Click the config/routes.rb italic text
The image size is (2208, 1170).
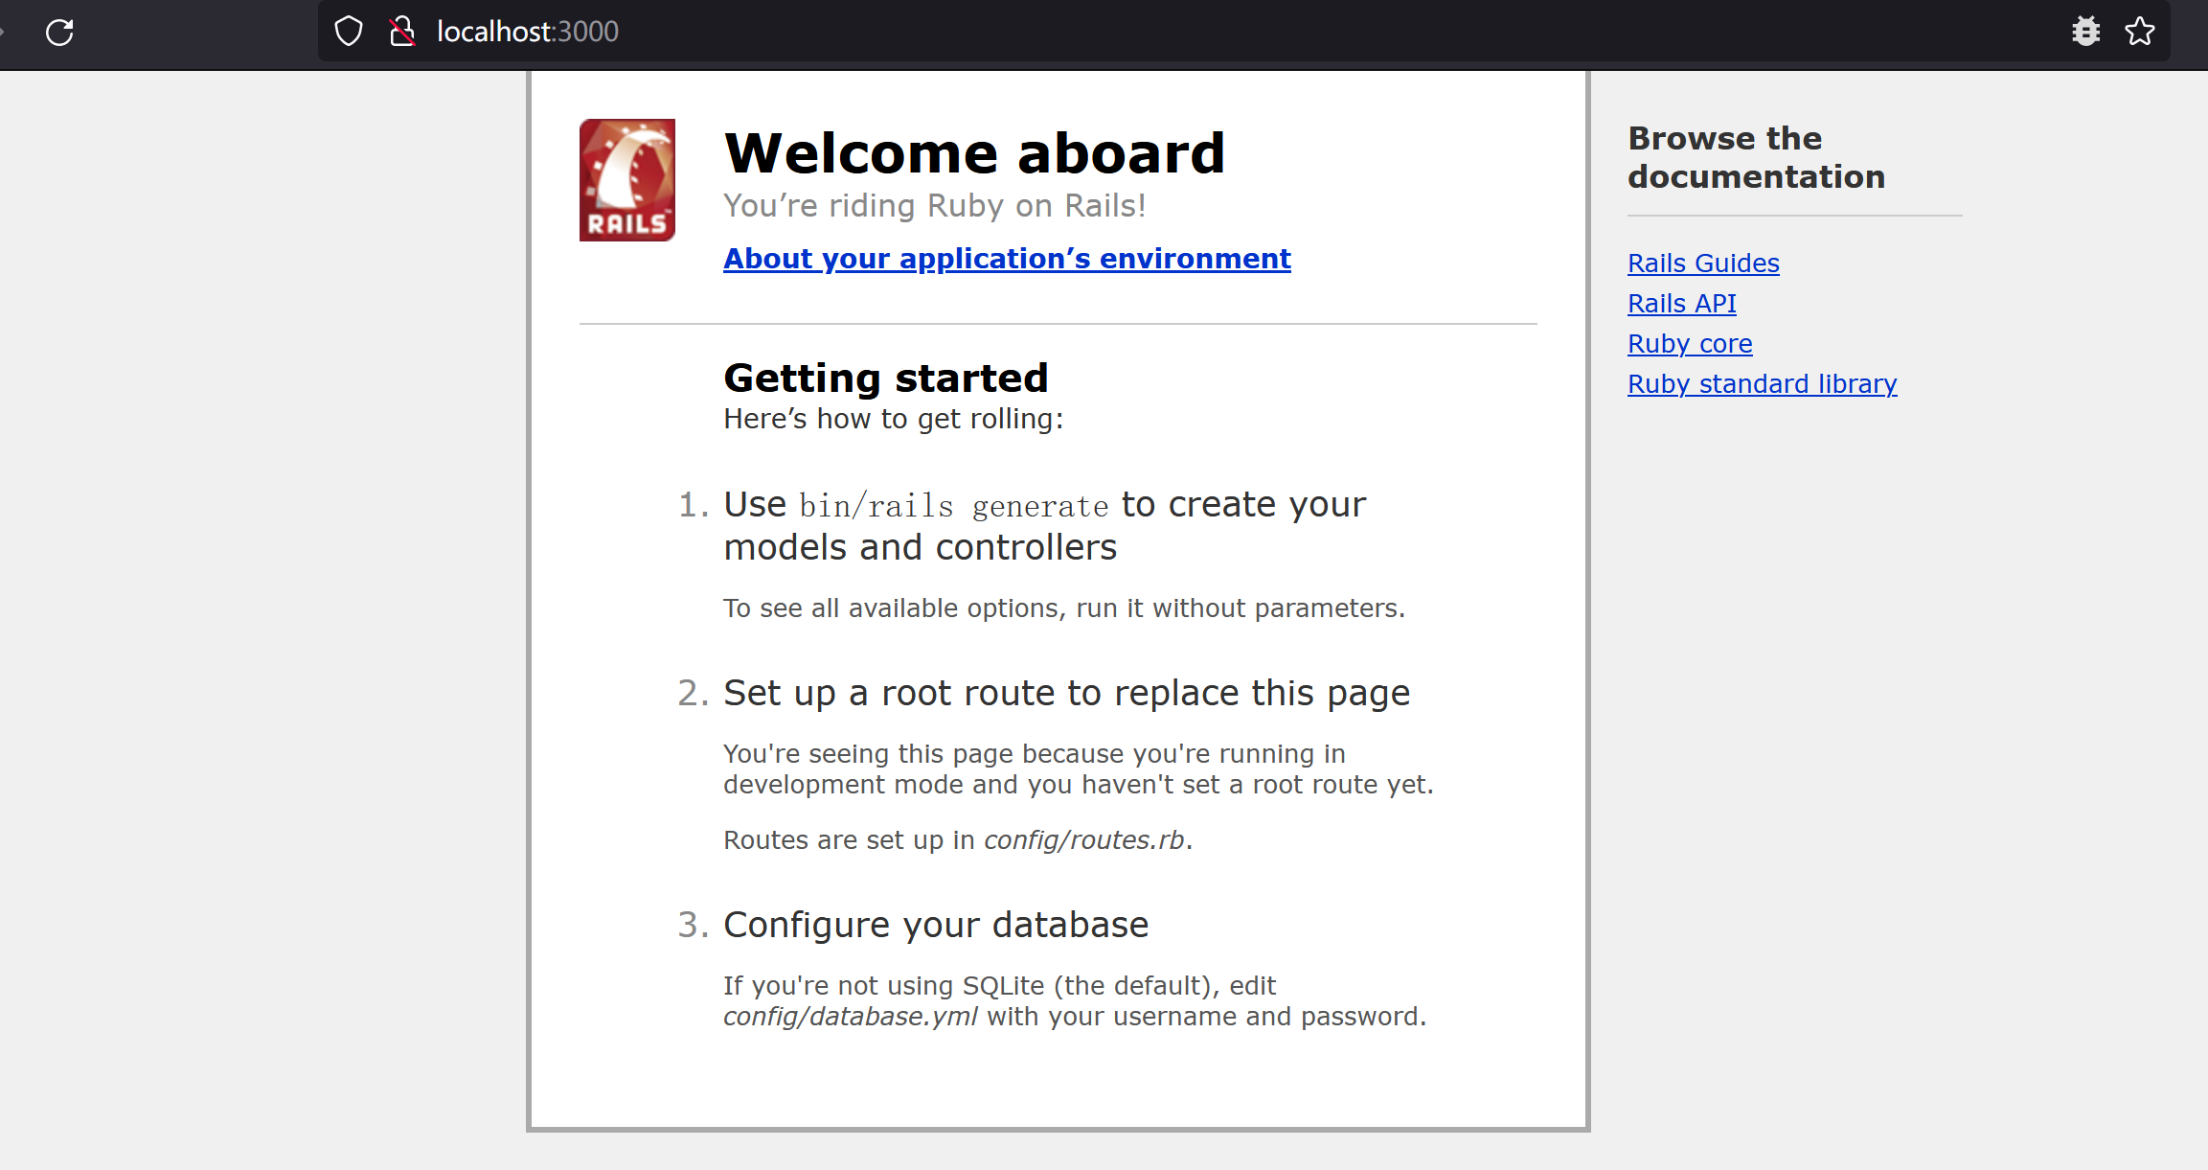pyautogui.click(x=1083, y=840)
